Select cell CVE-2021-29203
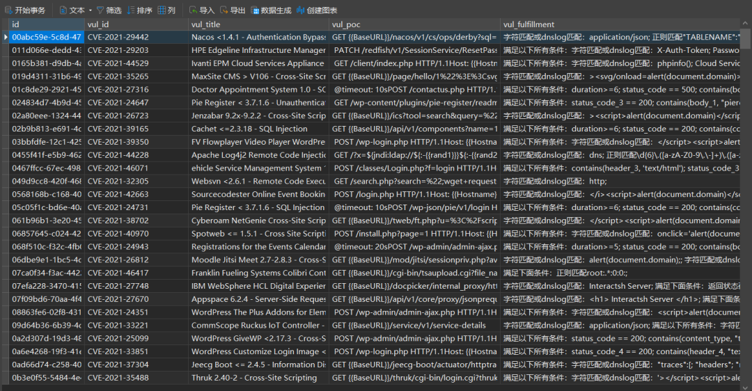 click(x=136, y=50)
